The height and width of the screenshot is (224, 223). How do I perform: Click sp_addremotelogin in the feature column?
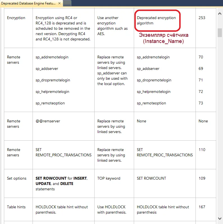pyautogui.click(x=52, y=57)
